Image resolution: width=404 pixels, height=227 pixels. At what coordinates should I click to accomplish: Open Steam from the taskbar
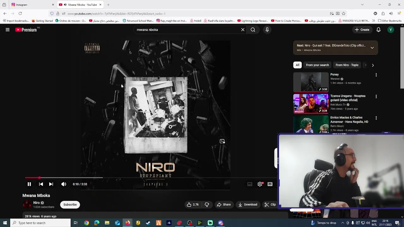pos(148,223)
